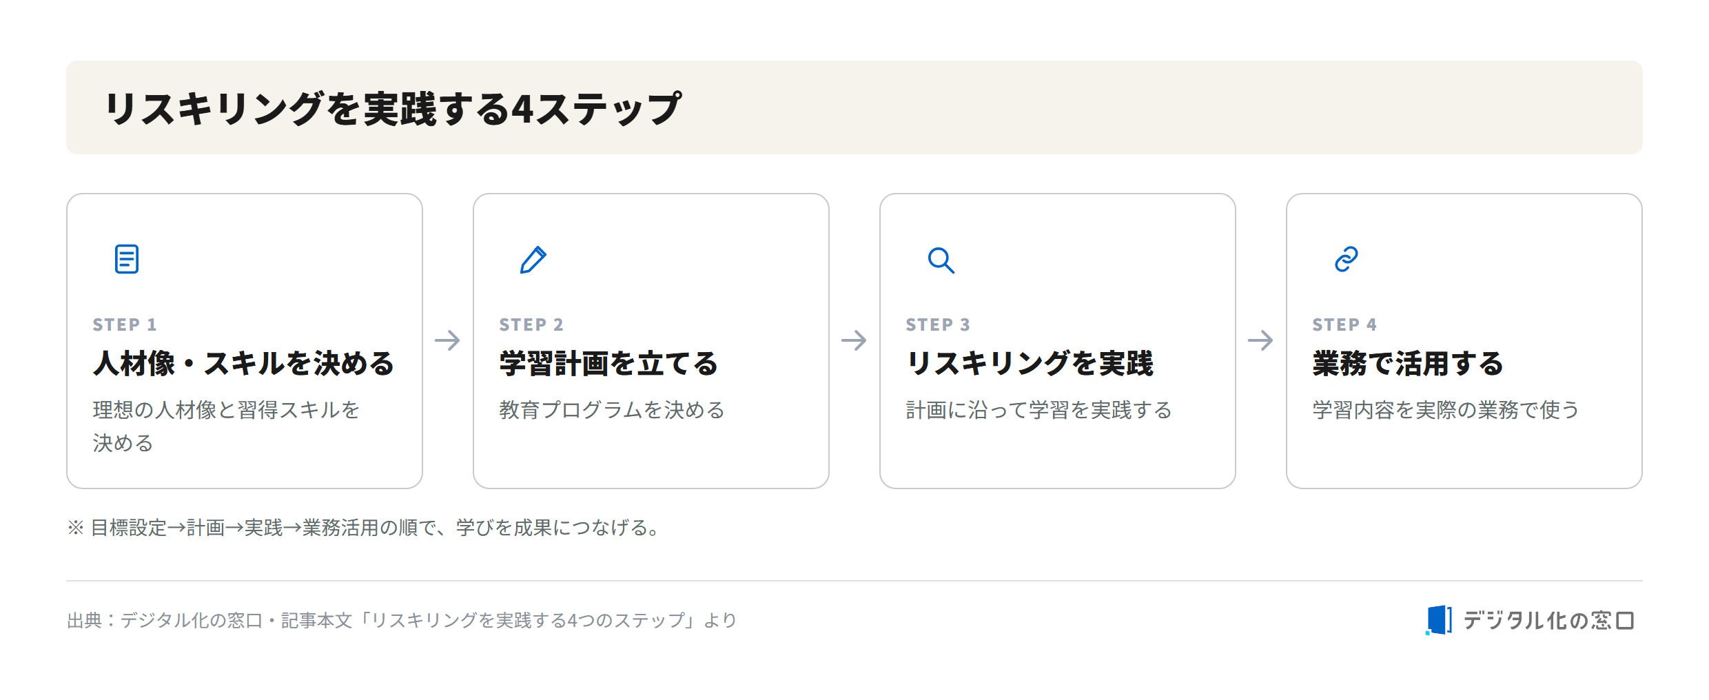This screenshot has width=1709, height=700.
Task: Click the magnifying glass icon in Step 3
Action: pyautogui.click(x=941, y=260)
